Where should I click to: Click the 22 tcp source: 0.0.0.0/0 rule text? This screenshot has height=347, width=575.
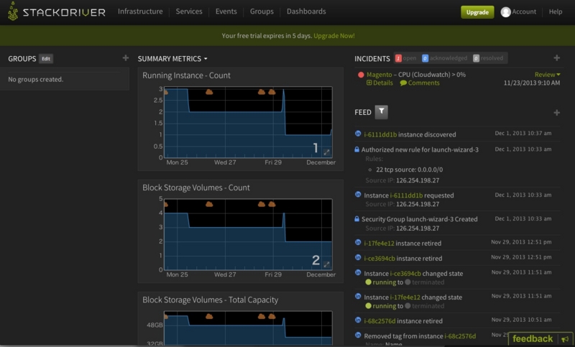coord(409,170)
